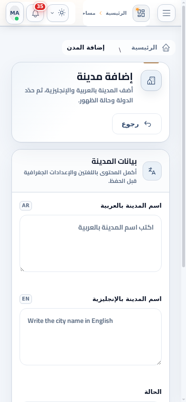Click the back arrow icon in رجوع
This screenshot has width=186, height=402.
148,124
